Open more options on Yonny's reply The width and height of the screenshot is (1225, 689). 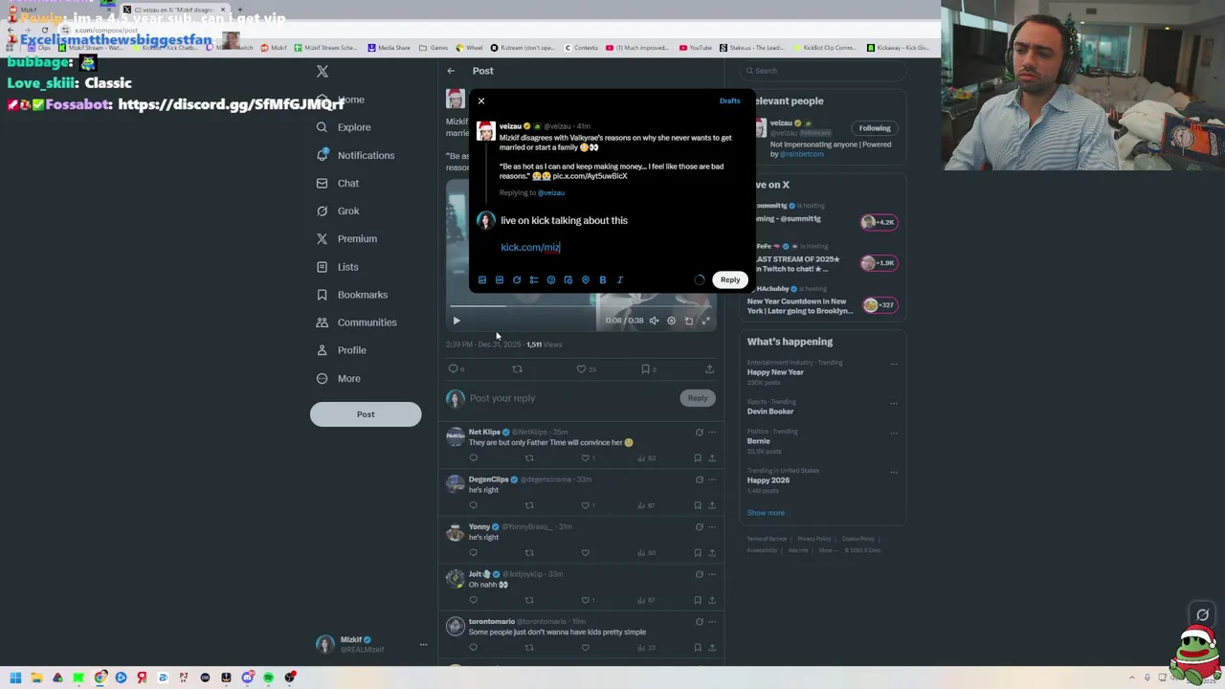point(712,527)
